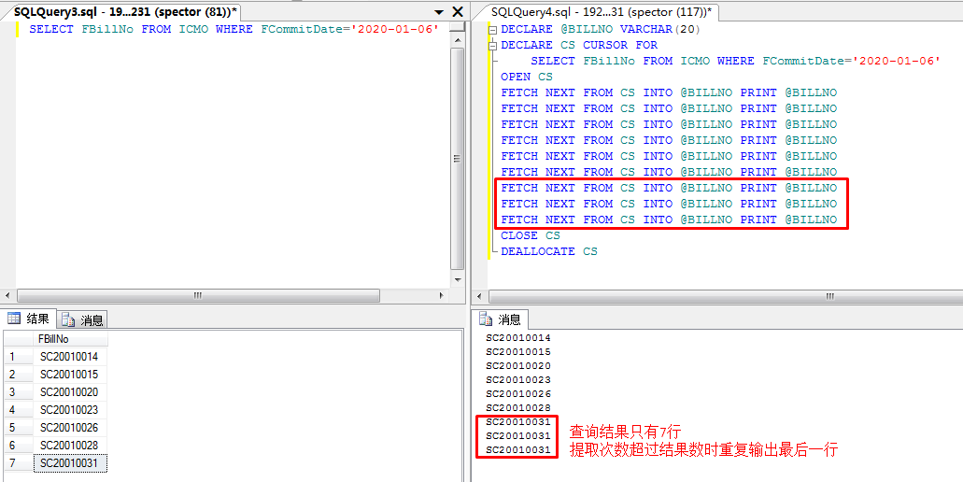Click the up arrow of left editor vertical scrollbar
Viewport: 963px width, 482px height.
click(458, 40)
